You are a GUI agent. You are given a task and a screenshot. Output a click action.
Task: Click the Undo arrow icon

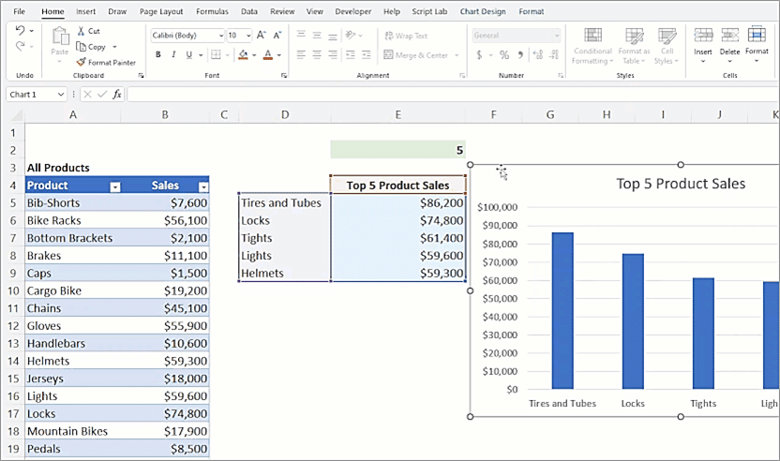click(x=20, y=32)
